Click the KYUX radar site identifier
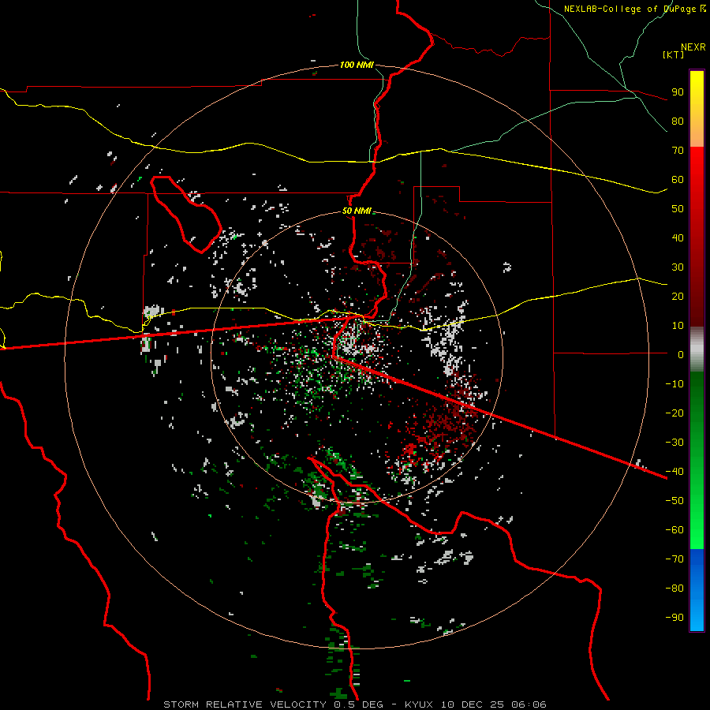The height and width of the screenshot is (710, 710). pos(420,704)
